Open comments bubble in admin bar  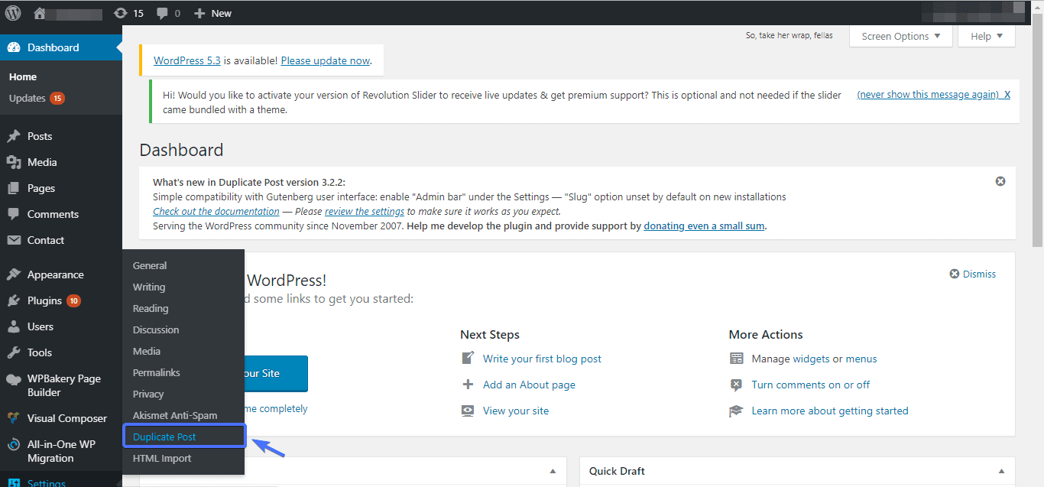point(162,13)
